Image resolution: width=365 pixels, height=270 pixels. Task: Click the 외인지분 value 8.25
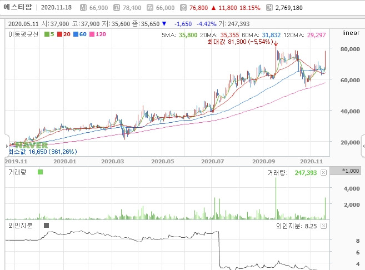[x=311, y=226]
